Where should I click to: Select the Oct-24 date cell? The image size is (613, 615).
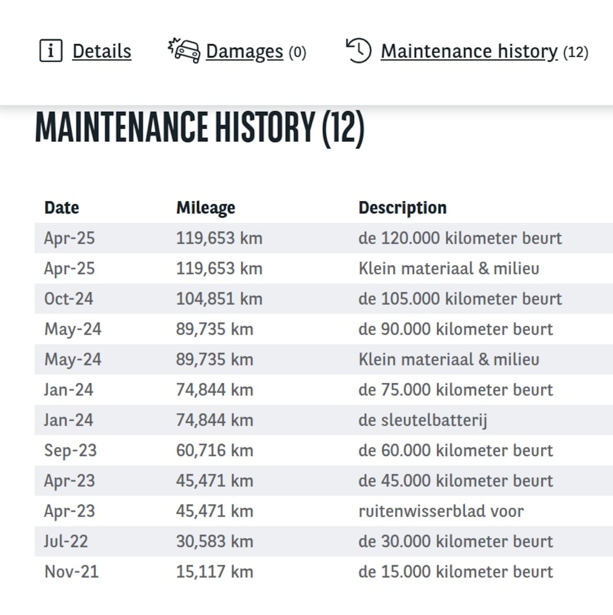point(68,299)
